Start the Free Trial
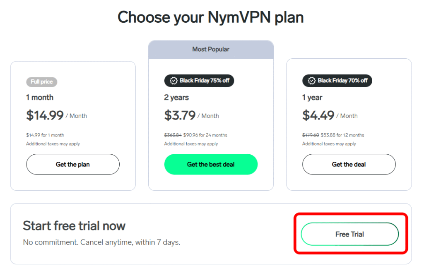This screenshot has height=273, width=424. tap(349, 234)
